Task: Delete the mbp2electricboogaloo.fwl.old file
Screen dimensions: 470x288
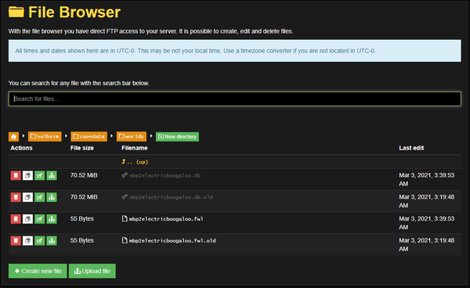Action: coord(16,241)
